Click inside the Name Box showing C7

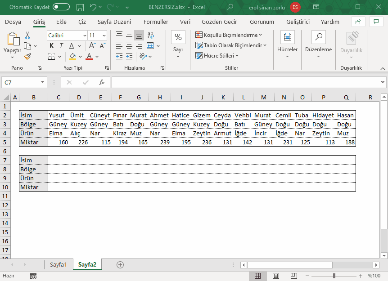pyautogui.click(x=21, y=82)
